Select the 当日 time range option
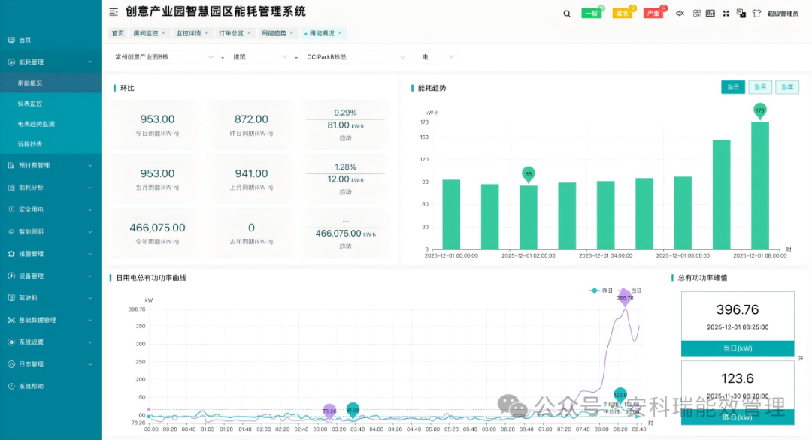The width and height of the screenshot is (812, 440). 732,87
